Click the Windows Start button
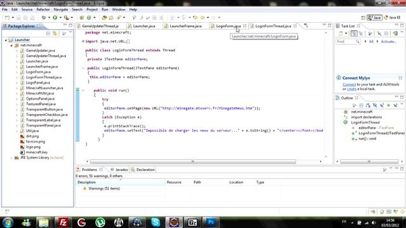This screenshot has height=228, width=406. click(x=8, y=222)
